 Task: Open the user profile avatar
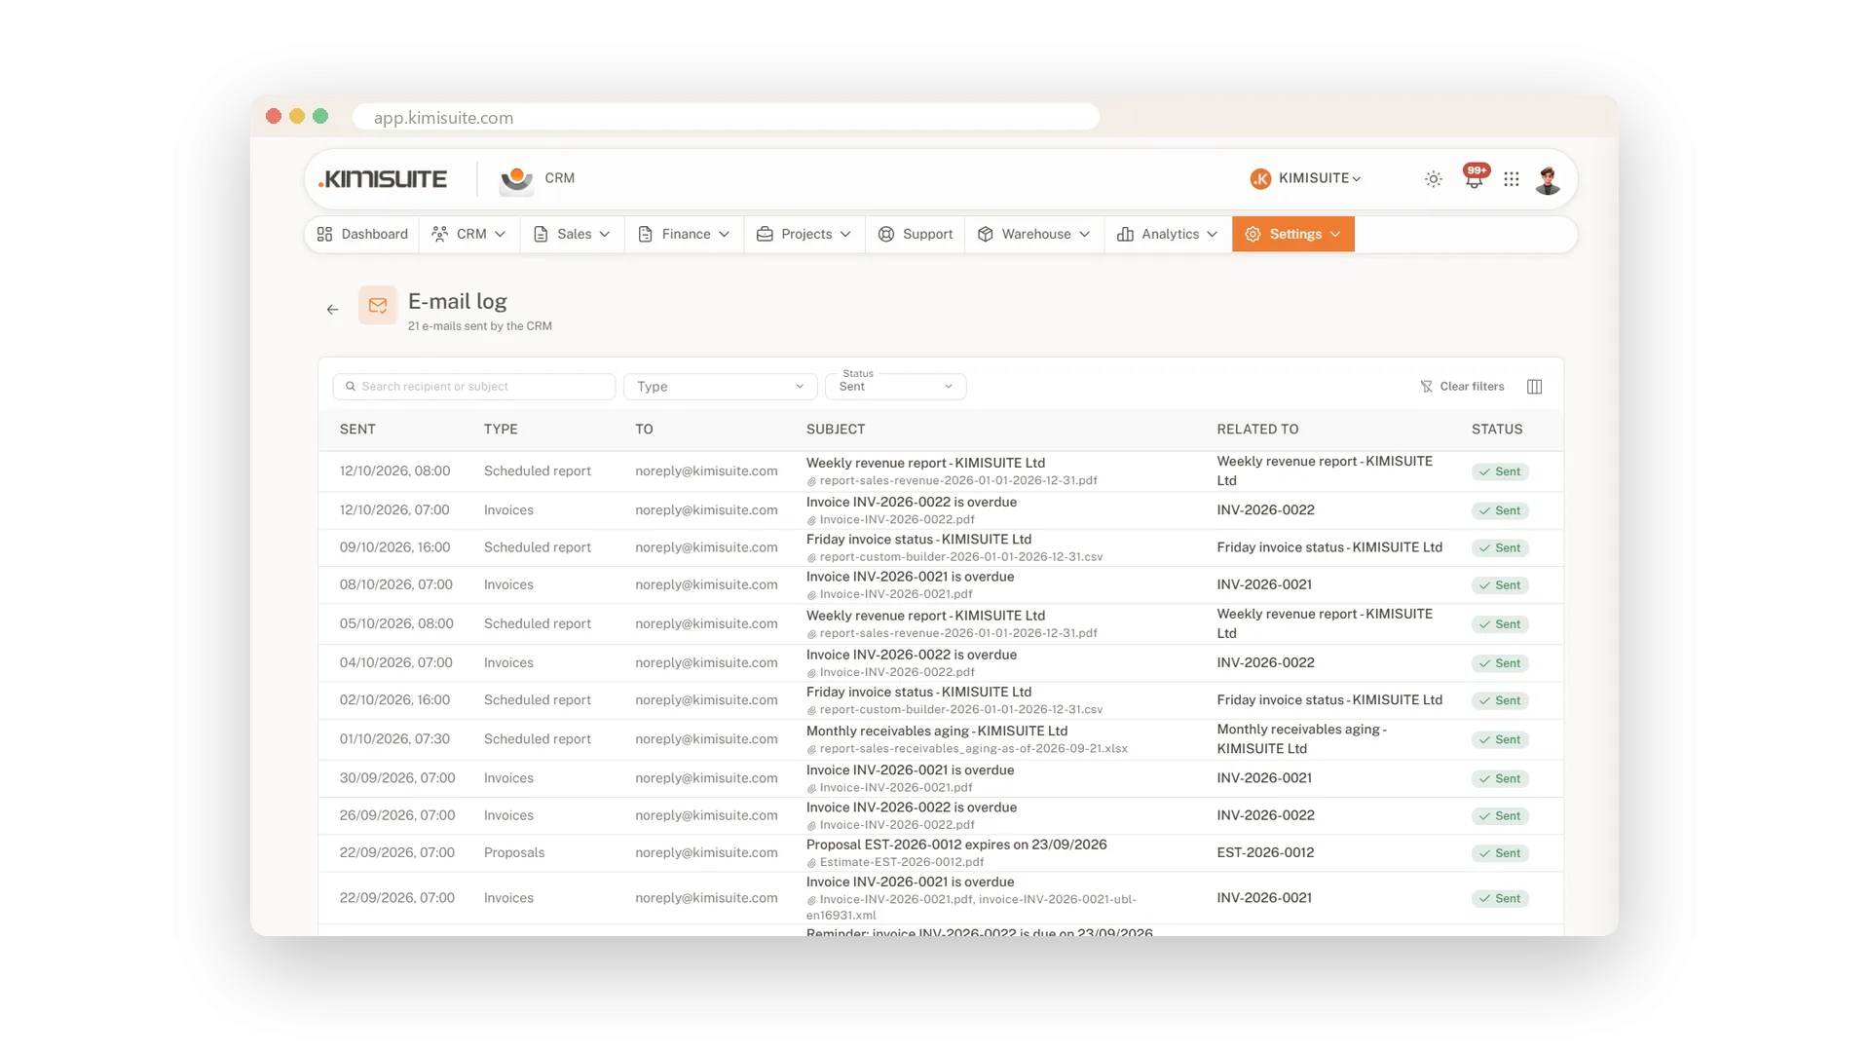pyautogui.click(x=1548, y=179)
